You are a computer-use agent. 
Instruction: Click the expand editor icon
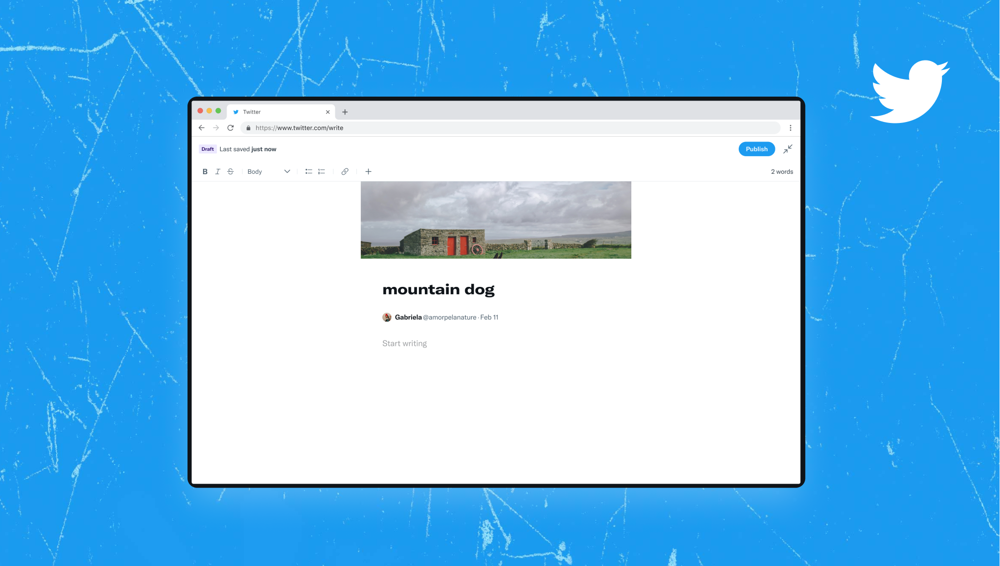[788, 149]
